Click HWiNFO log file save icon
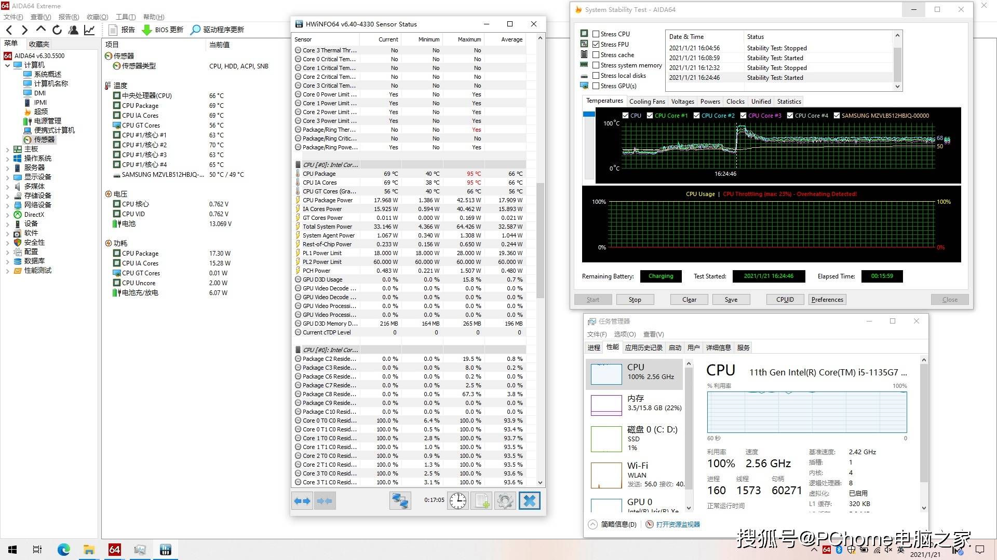 click(x=481, y=501)
